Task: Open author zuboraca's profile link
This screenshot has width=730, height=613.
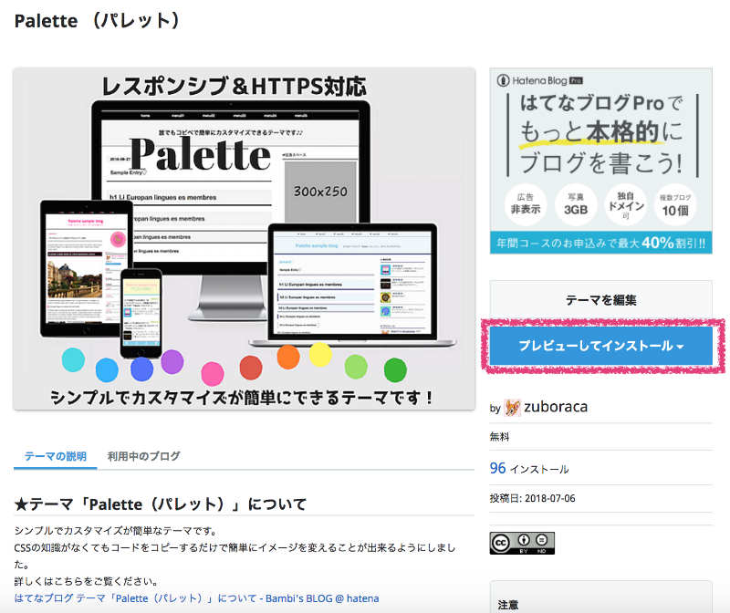Action: pyautogui.click(x=556, y=407)
